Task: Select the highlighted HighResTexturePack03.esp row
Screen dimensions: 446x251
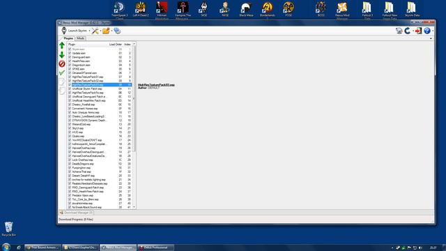Action: [x=100, y=85]
